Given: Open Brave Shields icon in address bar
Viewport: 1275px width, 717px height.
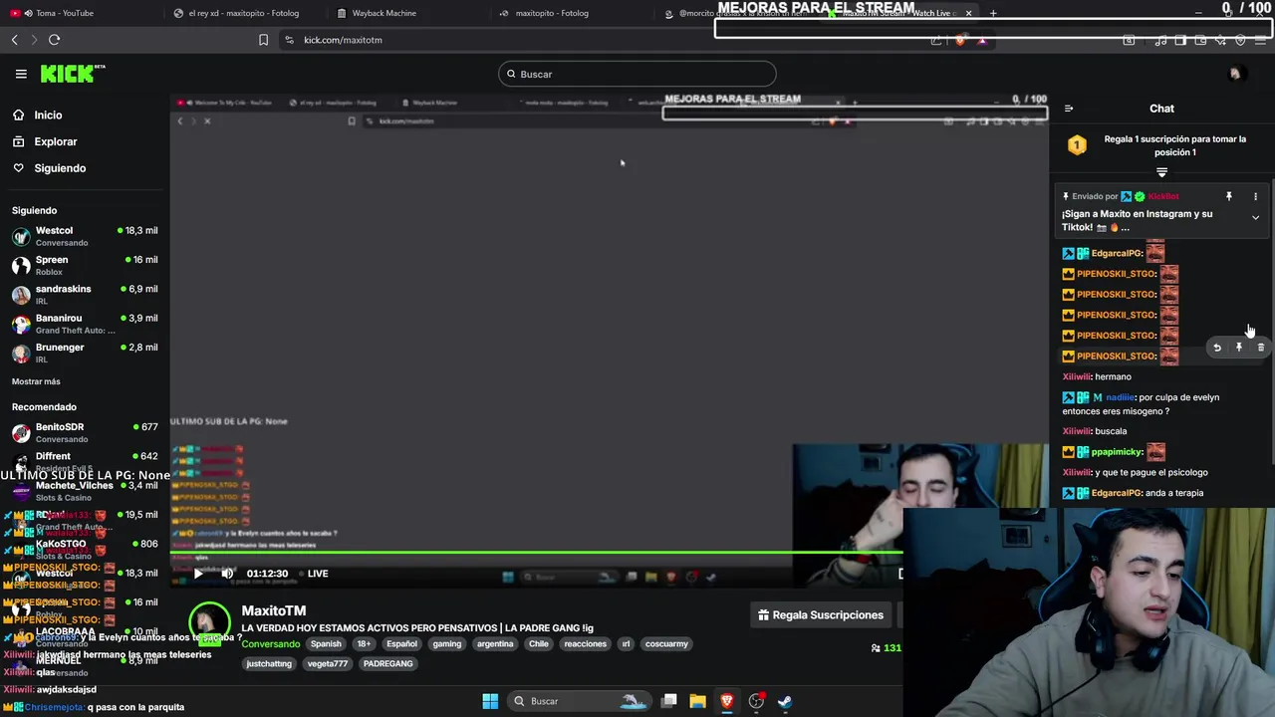Looking at the screenshot, I should pyautogui.click(x=959, y=40).
